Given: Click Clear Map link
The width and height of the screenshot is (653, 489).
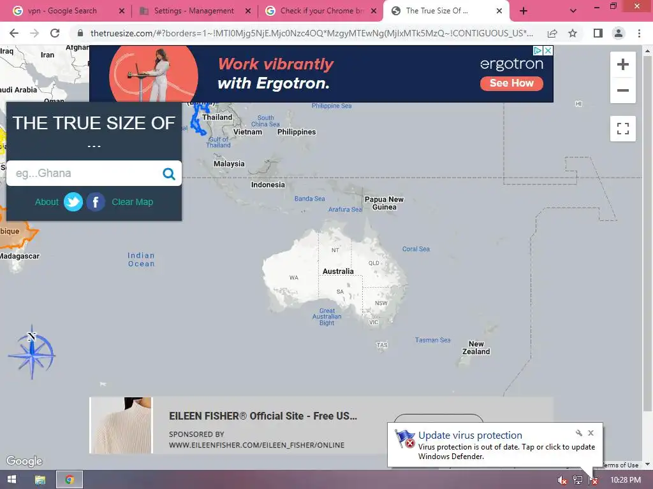Looking at the screenshot, I should (133, 202).
